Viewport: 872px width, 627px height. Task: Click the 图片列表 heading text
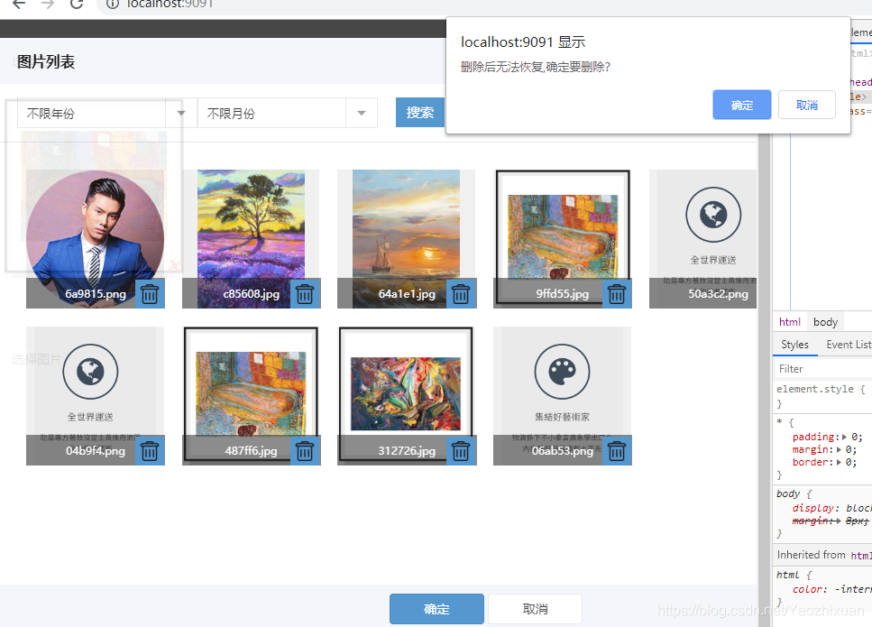coord(46,61)
